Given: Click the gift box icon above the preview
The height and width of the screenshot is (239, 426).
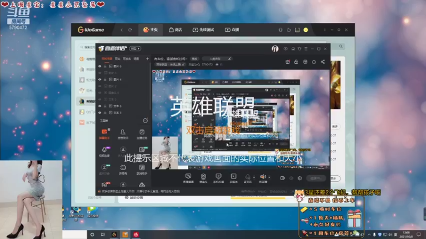Looking at the screenshot, I should coord(288,62).
